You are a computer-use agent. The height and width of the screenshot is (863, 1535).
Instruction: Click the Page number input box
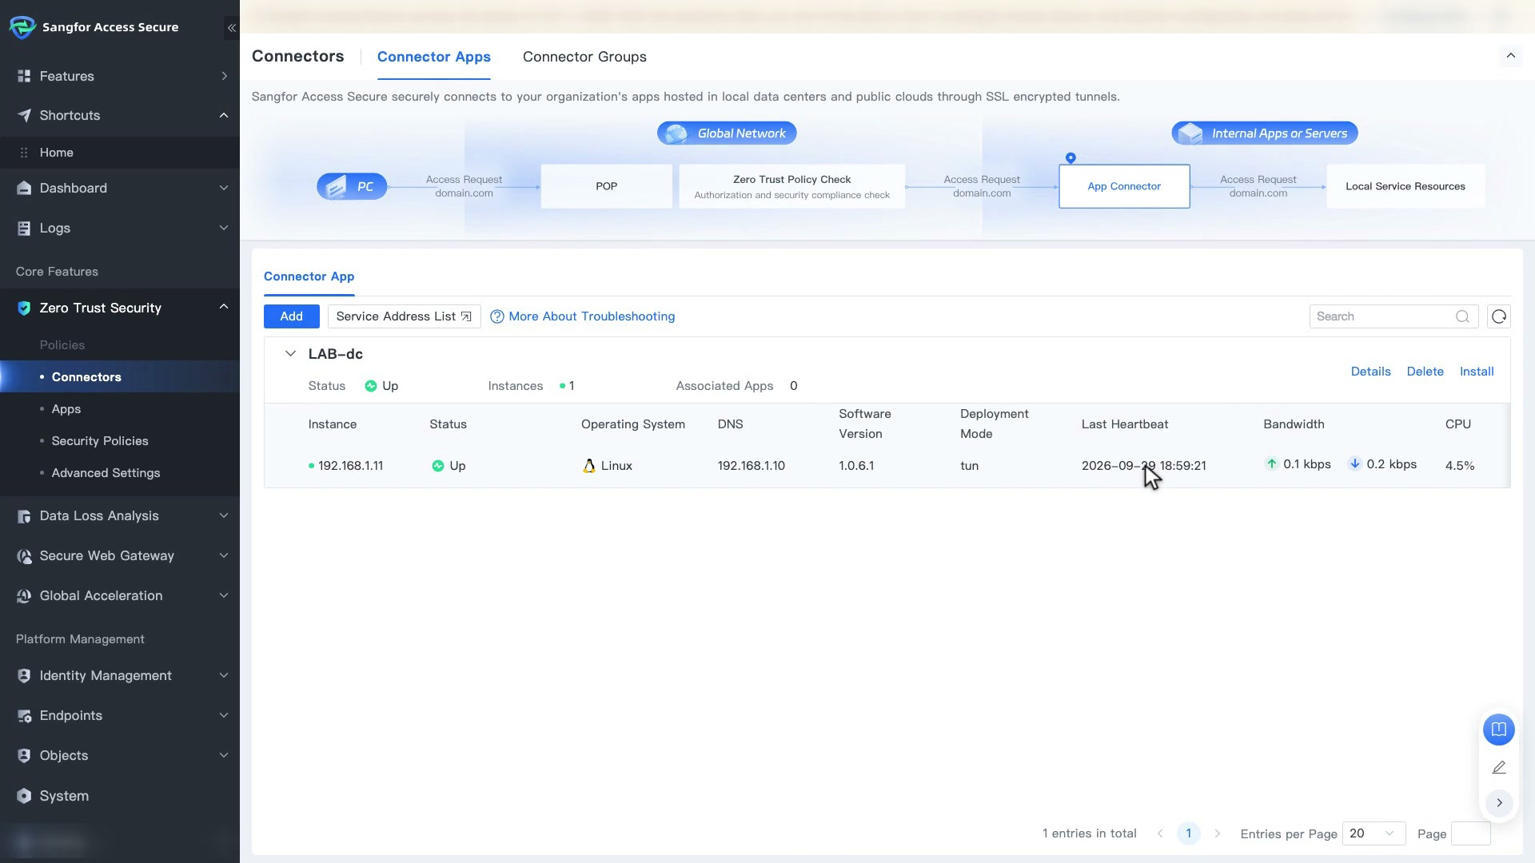point(1471,833)
